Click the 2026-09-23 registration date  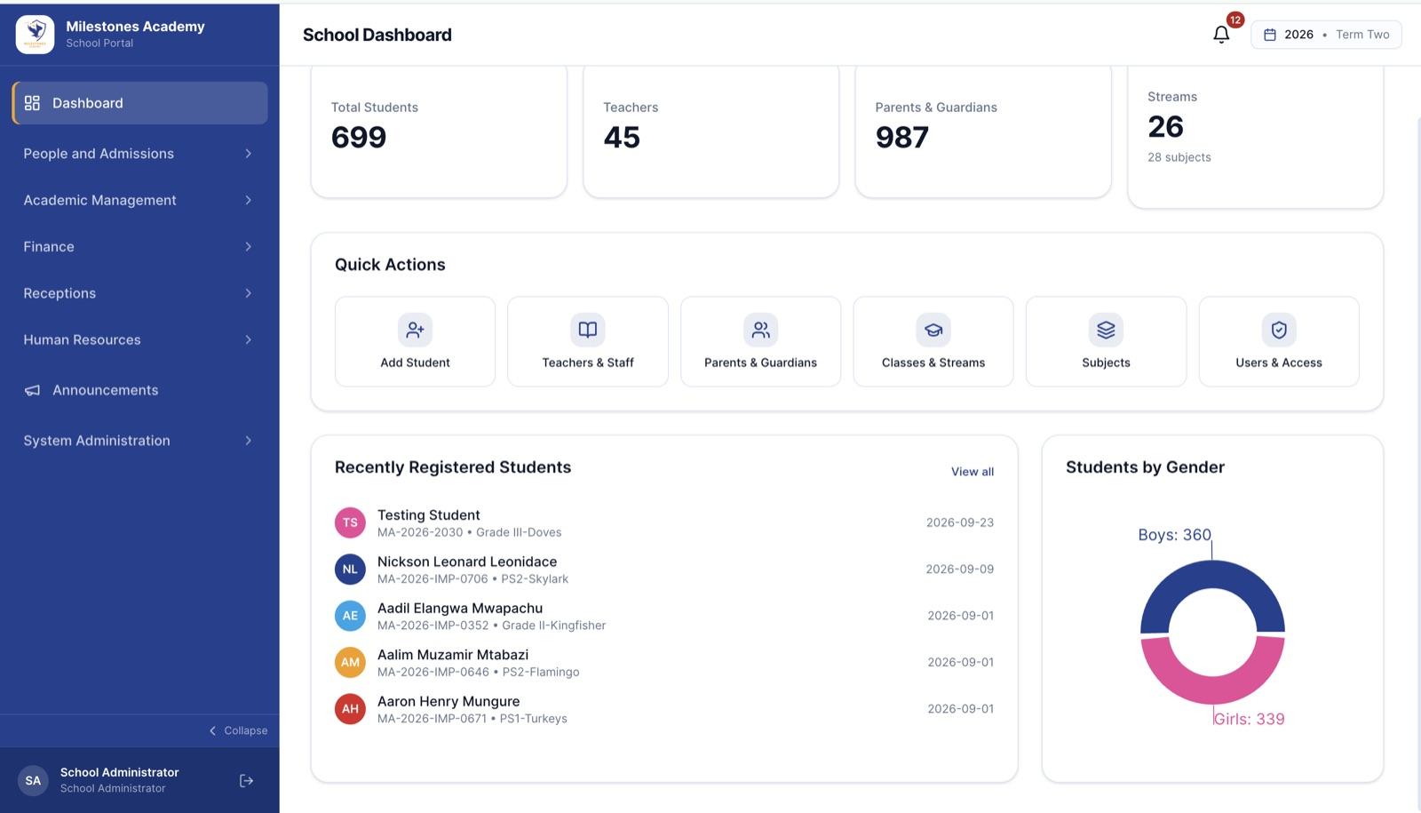960,522
